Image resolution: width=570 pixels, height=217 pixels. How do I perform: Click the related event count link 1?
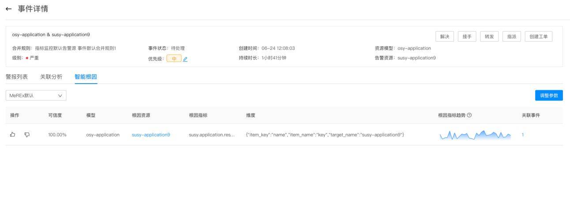[523, 135]
